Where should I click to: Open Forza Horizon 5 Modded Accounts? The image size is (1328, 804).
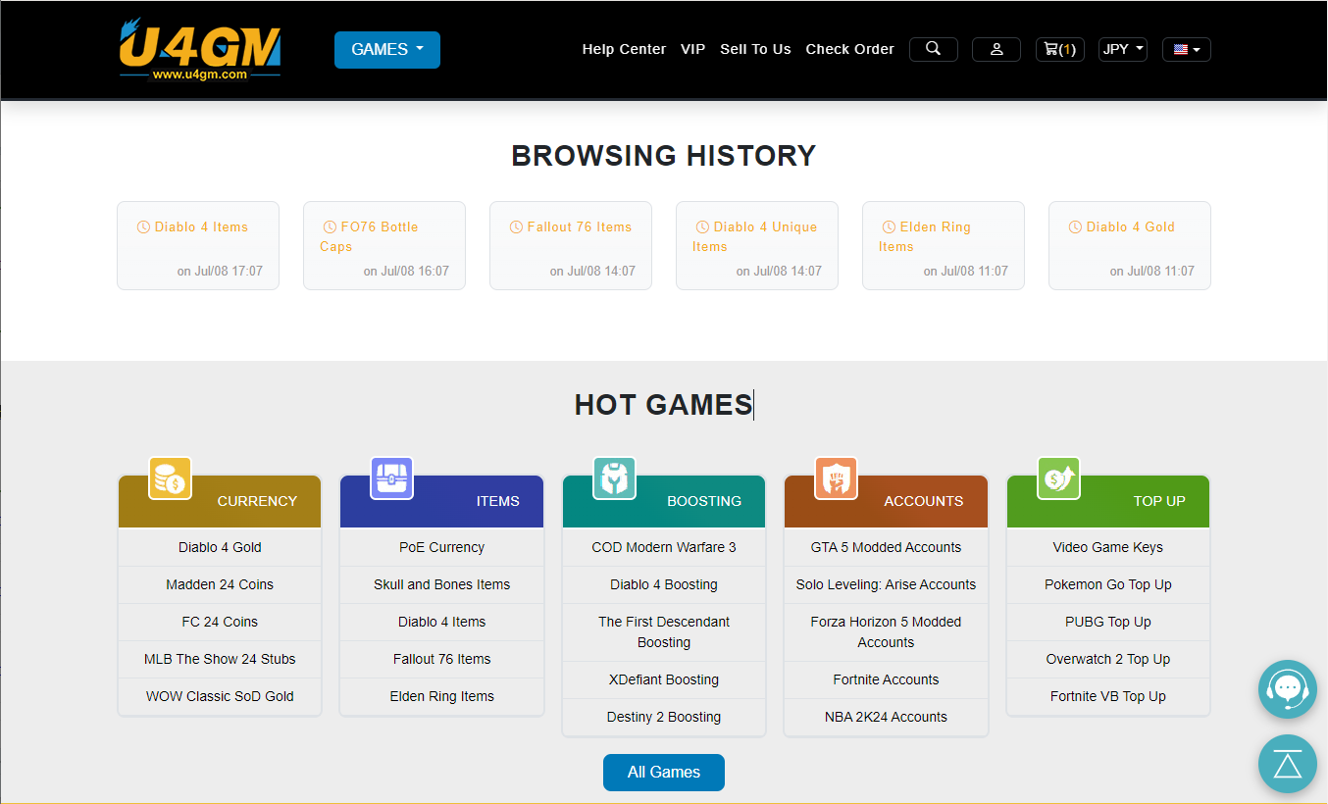[x=886, y=632]
